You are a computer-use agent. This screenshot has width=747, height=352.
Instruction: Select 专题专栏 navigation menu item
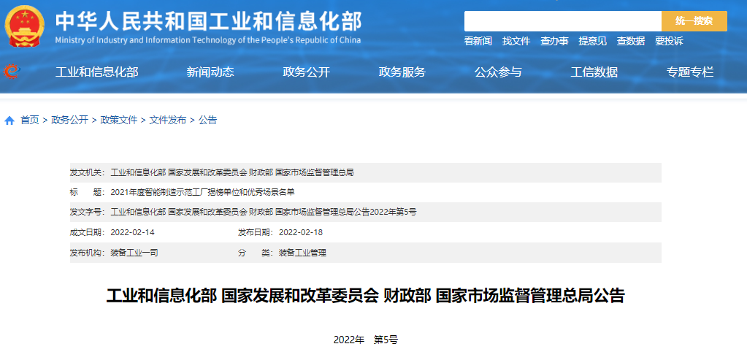[690, 72]
